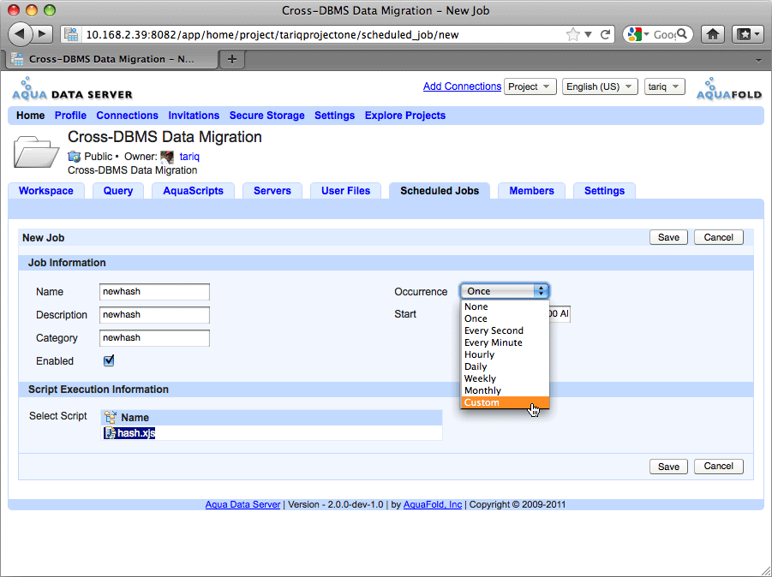Screen dimensions: 772x577
Task: Switch to the Scheduled Jobs tab
Action: (440, 191)
